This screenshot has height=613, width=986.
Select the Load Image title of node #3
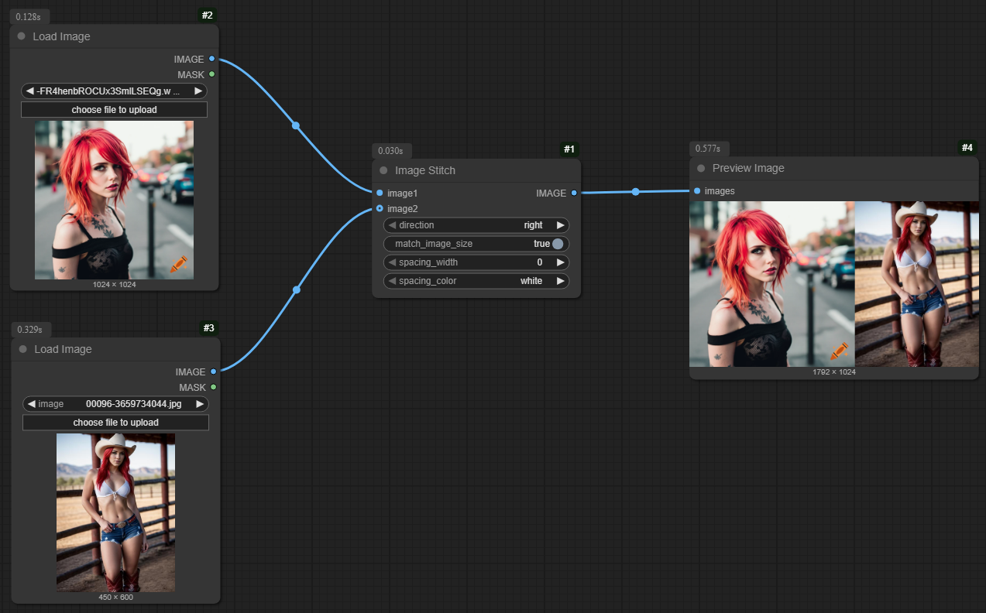(63, 349)
